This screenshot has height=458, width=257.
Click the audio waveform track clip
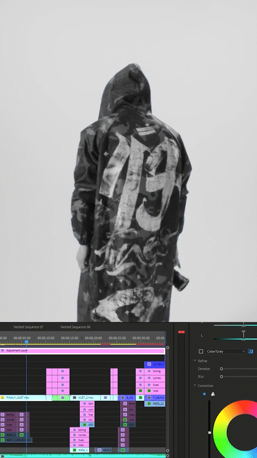pos(82,456)
